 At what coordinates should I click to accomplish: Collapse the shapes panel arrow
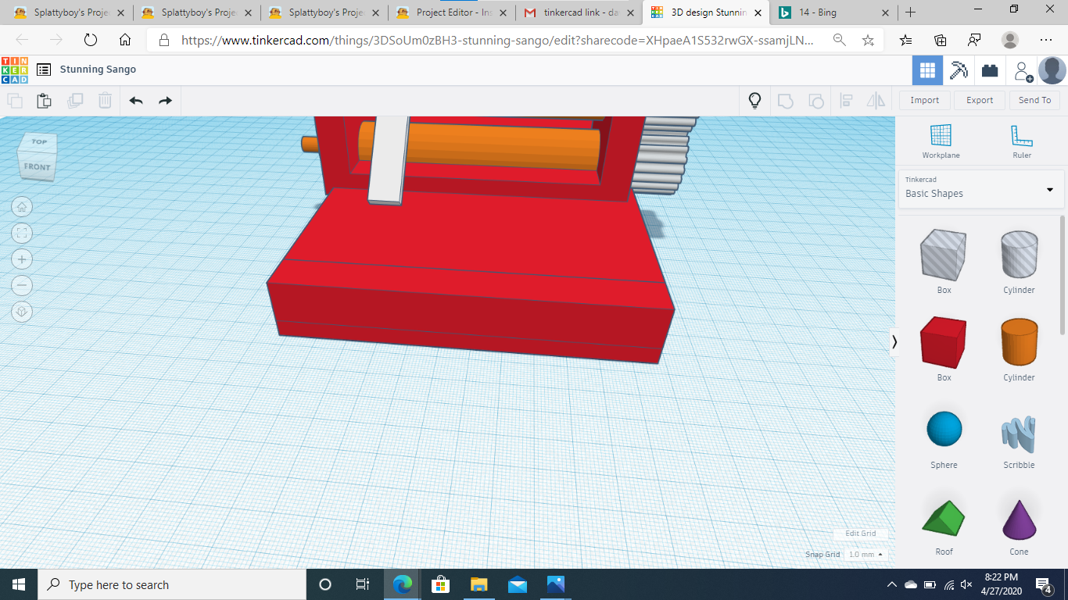[x=894, y=341]
